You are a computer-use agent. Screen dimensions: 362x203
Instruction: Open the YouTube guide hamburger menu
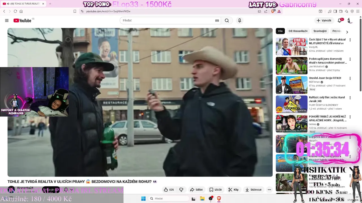pyautogui.click(x=7, y=20)
